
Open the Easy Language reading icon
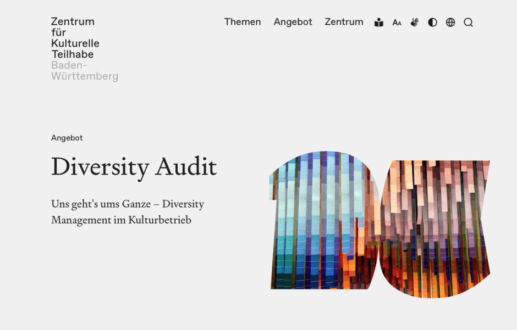tap(379, 23)
